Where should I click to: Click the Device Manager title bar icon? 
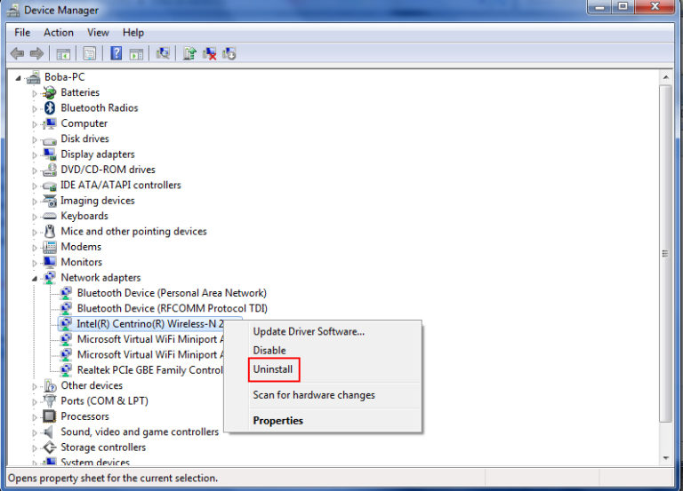pos(13,10)
